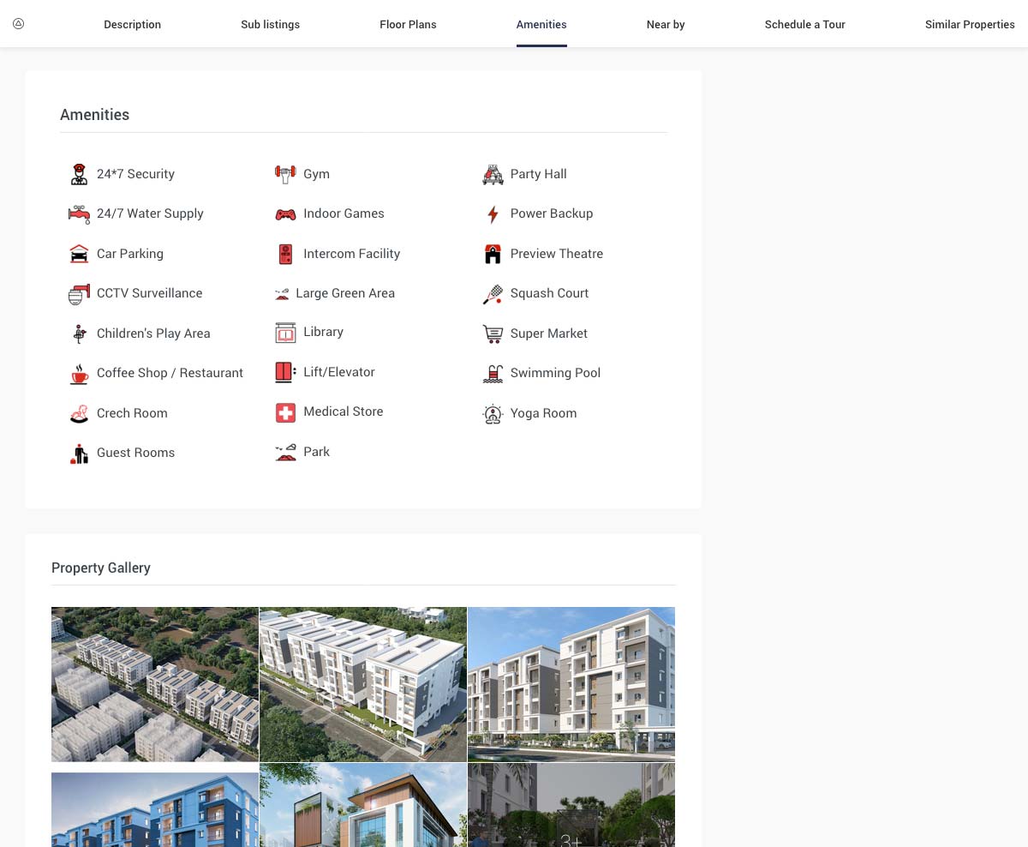Click the Super Market cart icon
Image resolution: width=1028 pixels, height=847 pixels.
493,333
